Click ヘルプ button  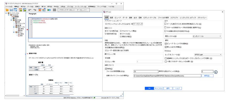click(x=177, y=88)
